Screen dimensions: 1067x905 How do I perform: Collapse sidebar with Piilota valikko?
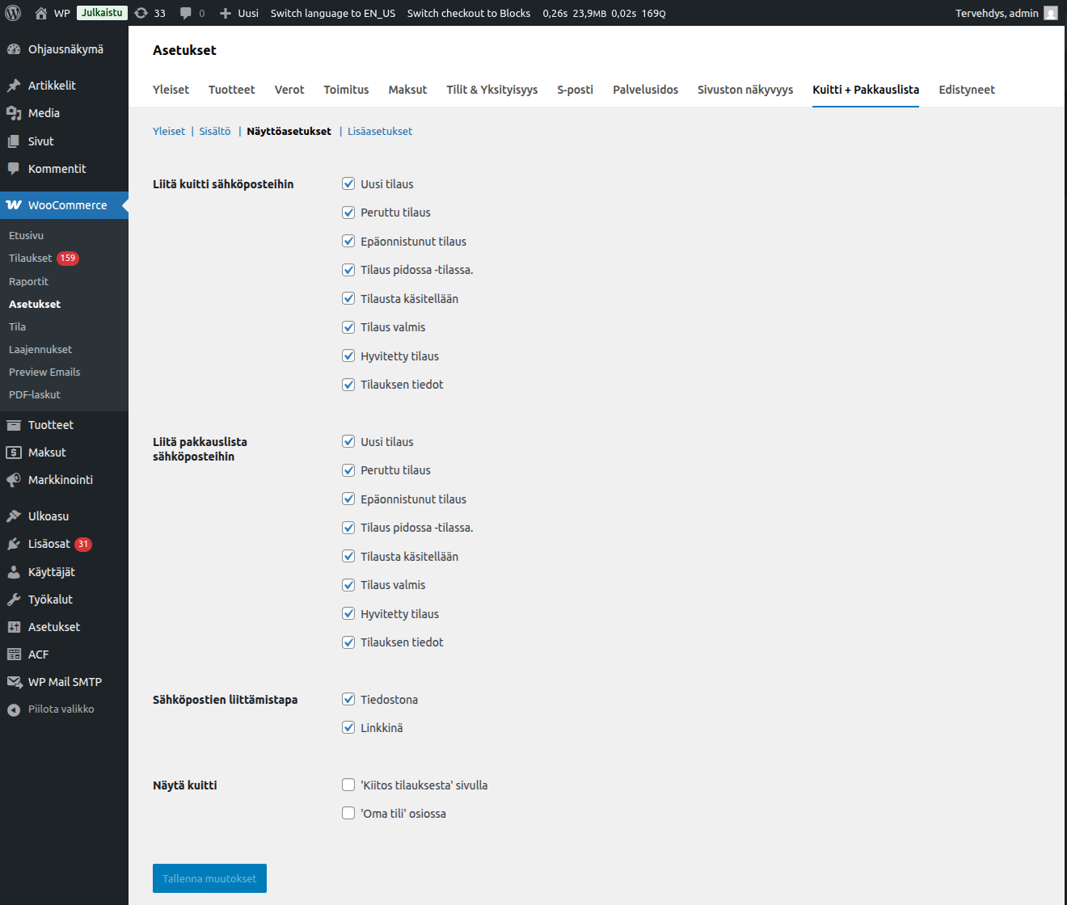[x=61, y=709]
